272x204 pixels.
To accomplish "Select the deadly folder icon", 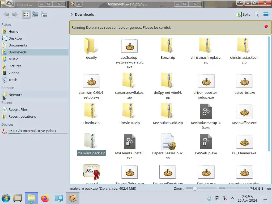I will click(x=91, y=46).
